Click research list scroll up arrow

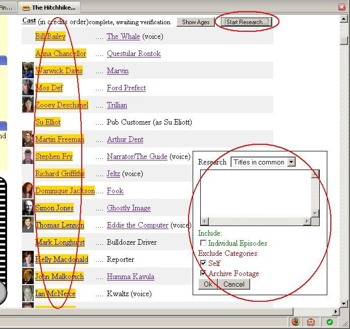tap(315, 174)
